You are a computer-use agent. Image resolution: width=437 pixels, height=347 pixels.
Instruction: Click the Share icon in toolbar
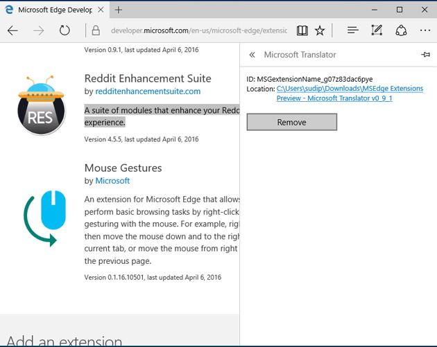coord(401,30)
